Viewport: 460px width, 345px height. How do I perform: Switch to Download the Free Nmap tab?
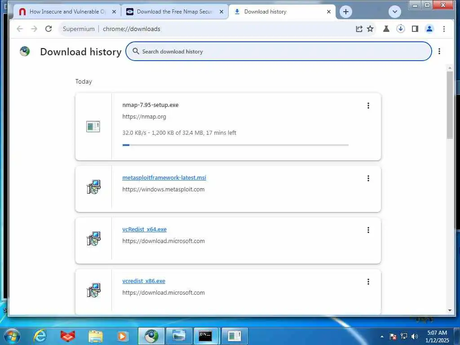click(x=174, y=12)
